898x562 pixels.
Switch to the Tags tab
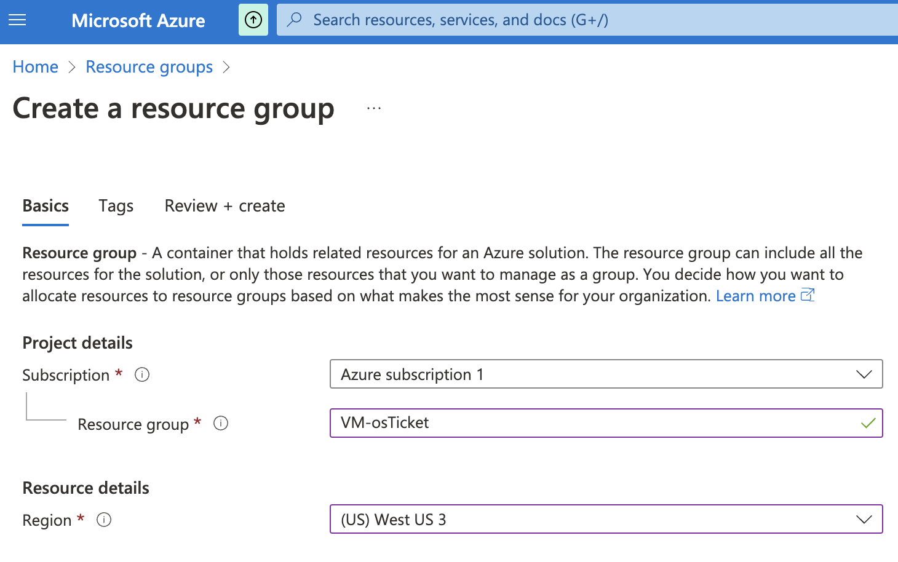[x=116, y=206]
